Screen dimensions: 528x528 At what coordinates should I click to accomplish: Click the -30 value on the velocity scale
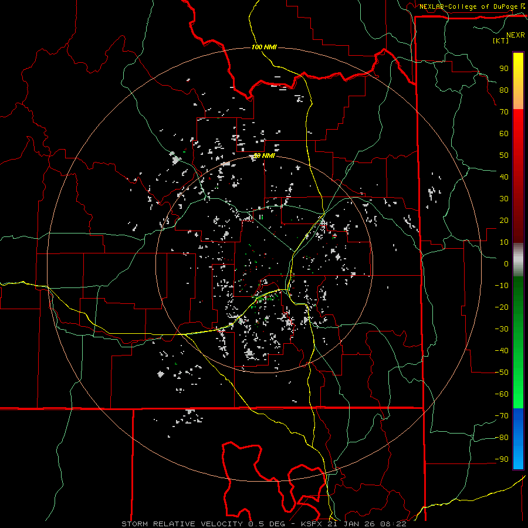click(502, 329)
